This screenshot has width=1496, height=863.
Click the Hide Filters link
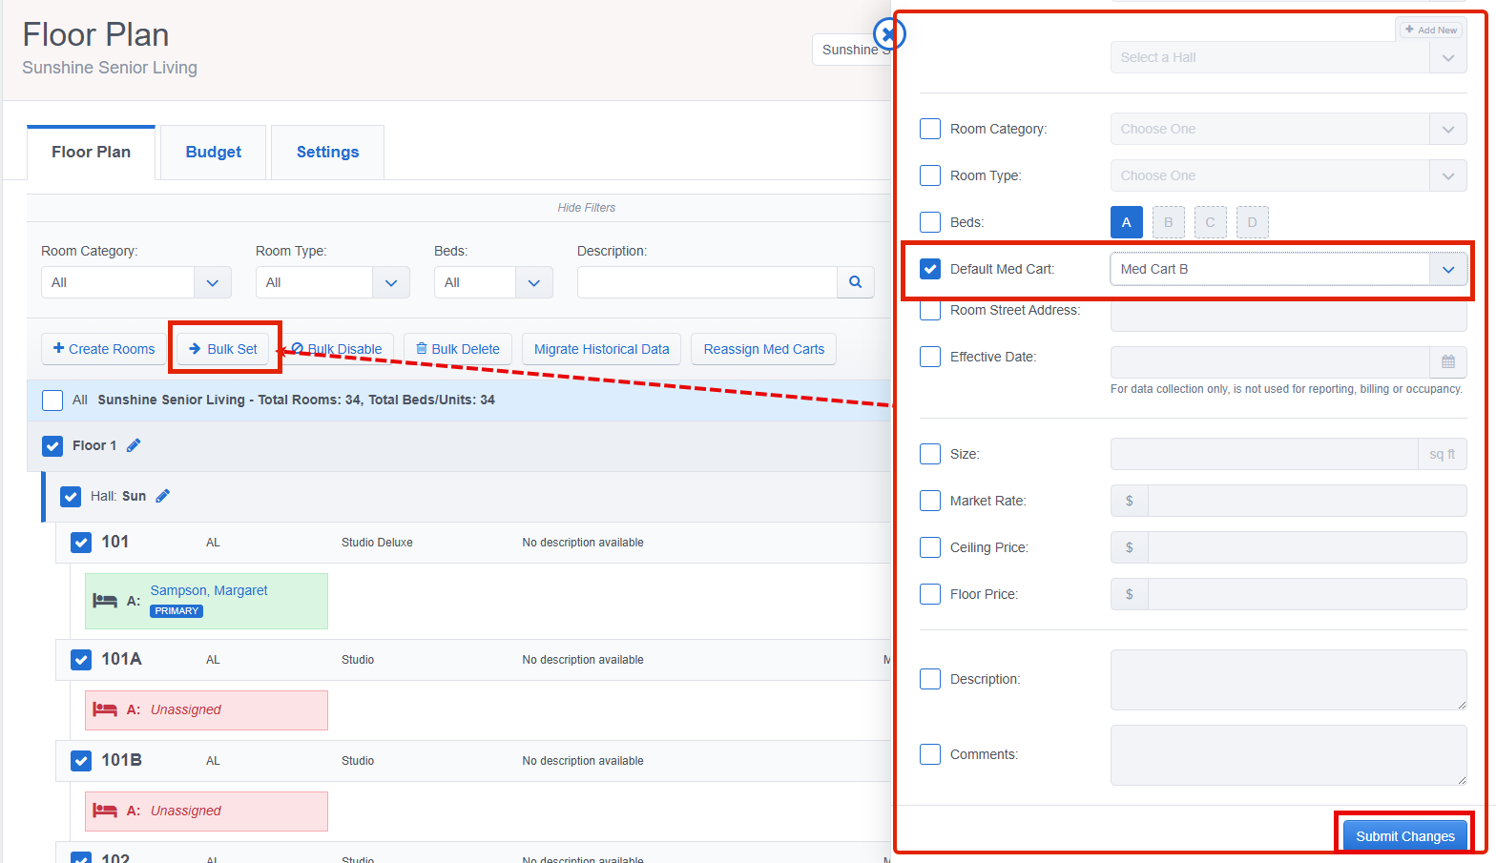pos(587,208)
